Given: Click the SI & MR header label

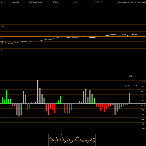Looking at the screenshot, I should (x=15, y=2).
